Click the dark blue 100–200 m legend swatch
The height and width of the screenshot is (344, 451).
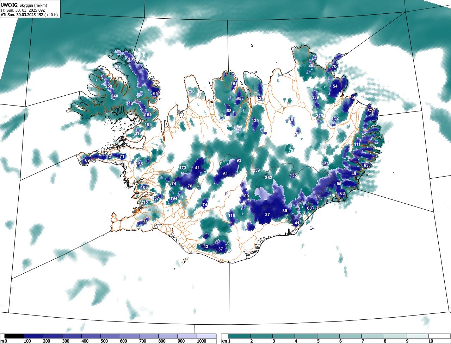[x=33, y=336]
